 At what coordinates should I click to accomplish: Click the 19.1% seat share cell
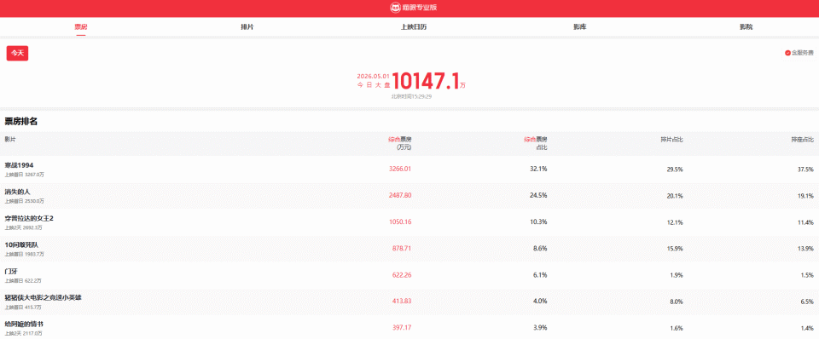805,196
